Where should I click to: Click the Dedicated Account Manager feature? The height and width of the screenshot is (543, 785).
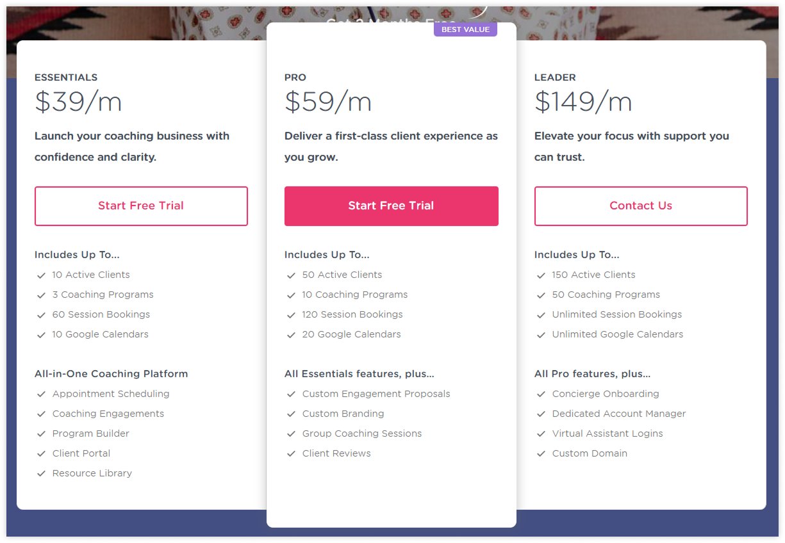619,414
